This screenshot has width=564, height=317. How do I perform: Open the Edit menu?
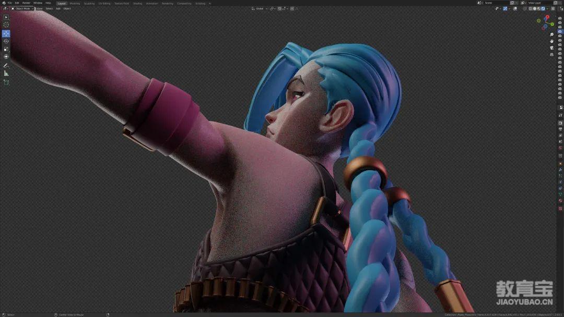coord(17,3)
